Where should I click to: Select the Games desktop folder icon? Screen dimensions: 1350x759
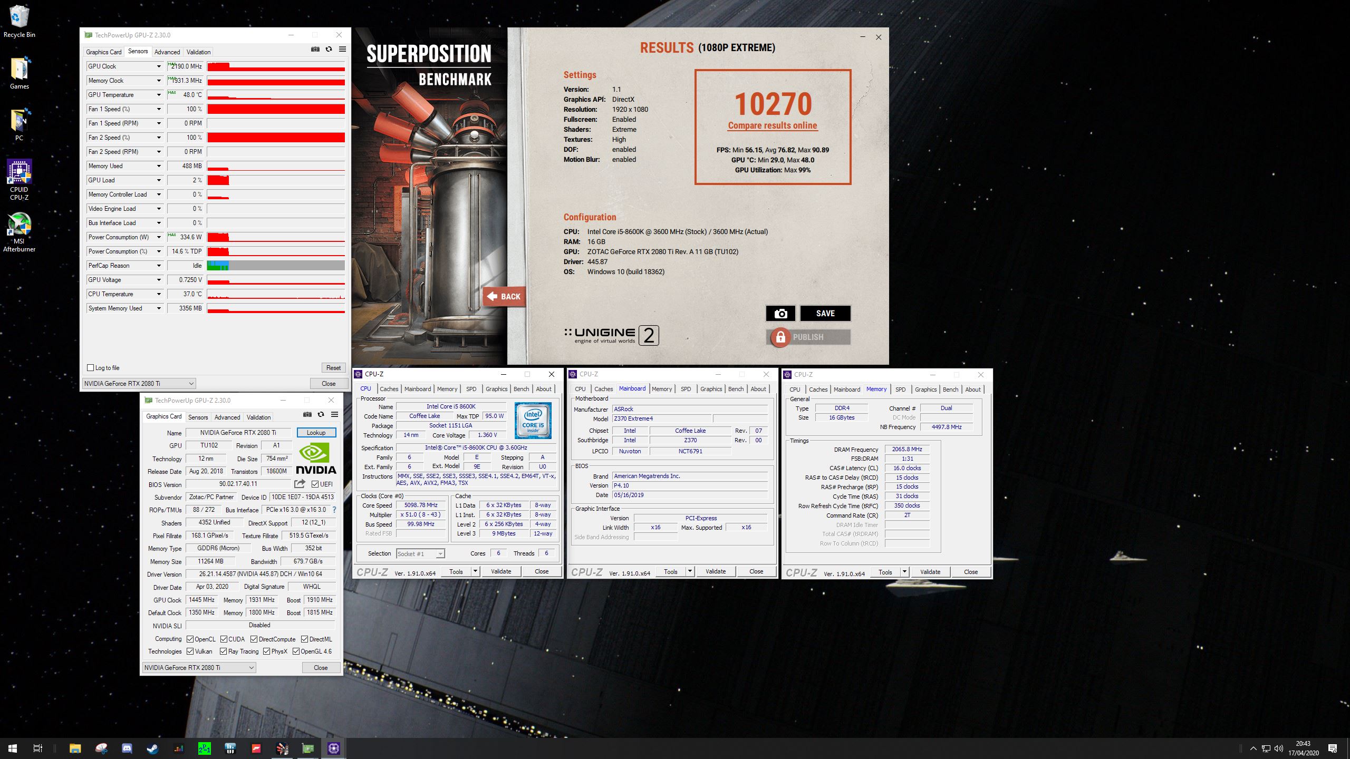(20, 73)
